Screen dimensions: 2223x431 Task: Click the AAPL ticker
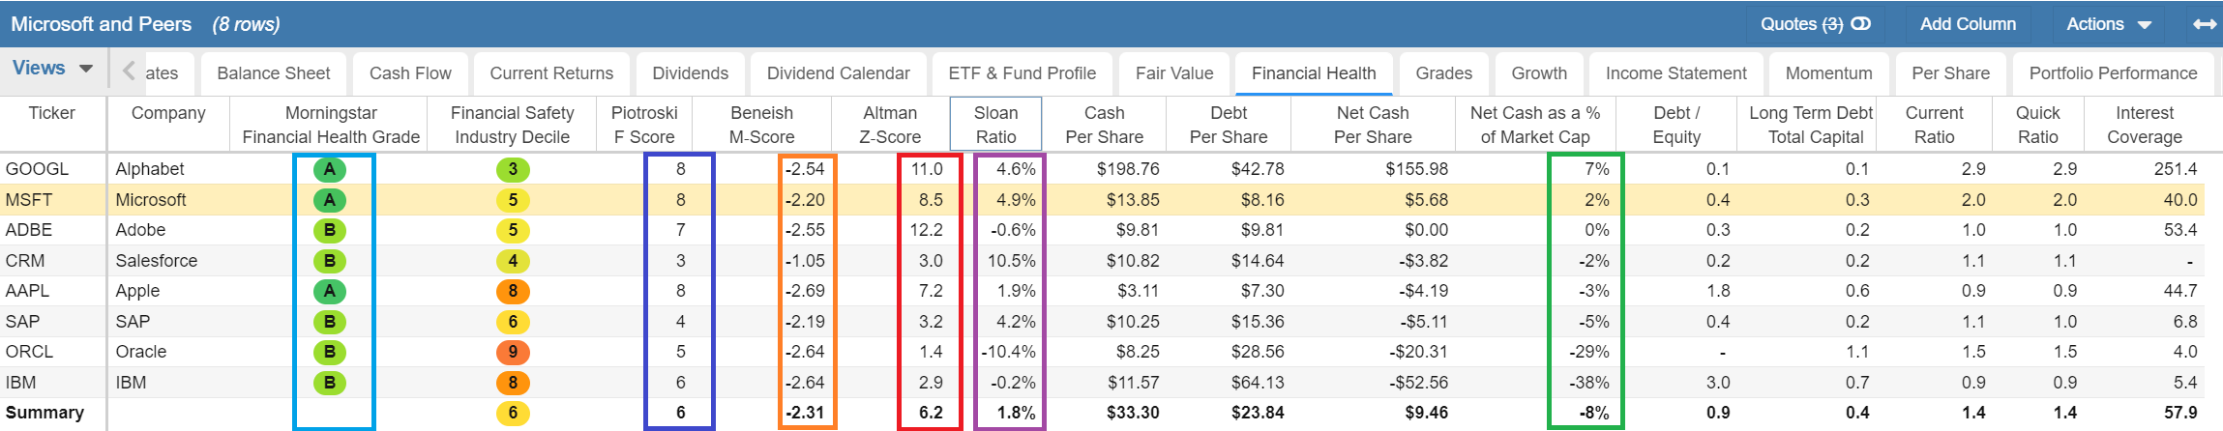click(28, 291)
